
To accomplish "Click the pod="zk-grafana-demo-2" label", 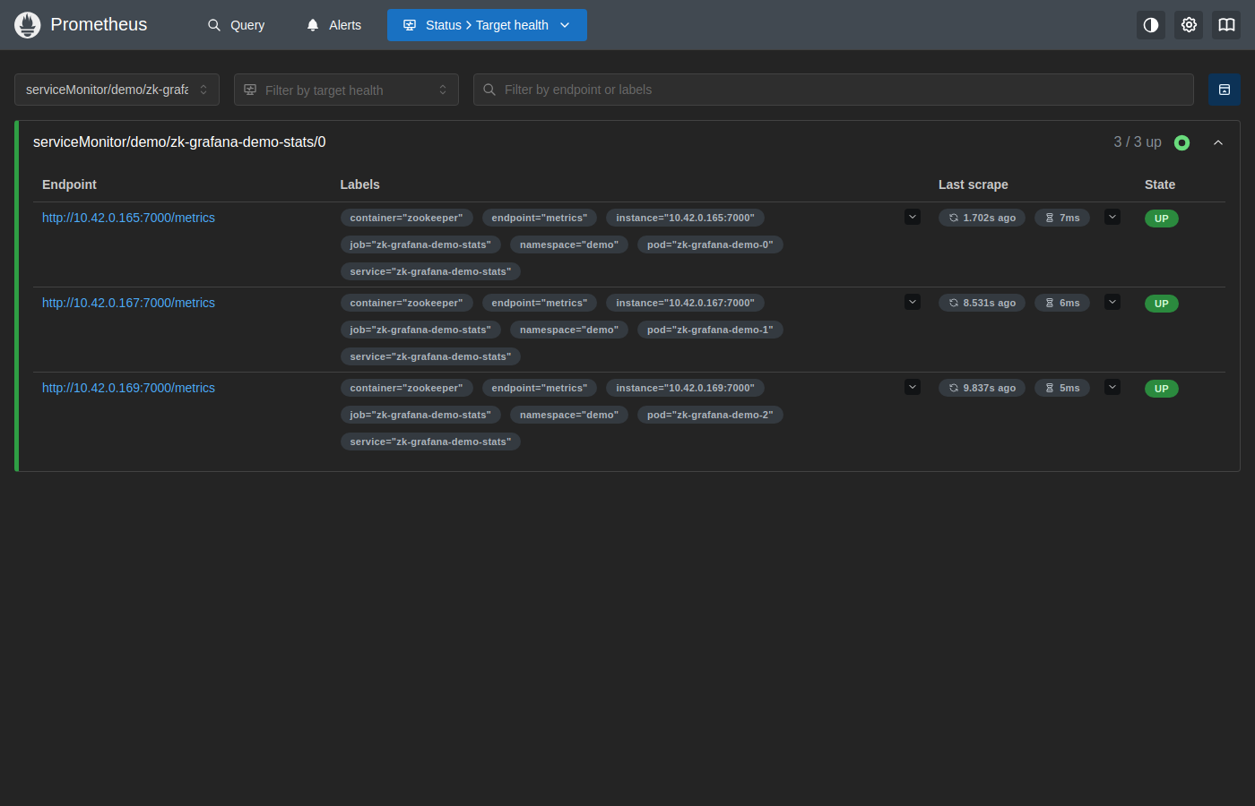I will 710,415.
